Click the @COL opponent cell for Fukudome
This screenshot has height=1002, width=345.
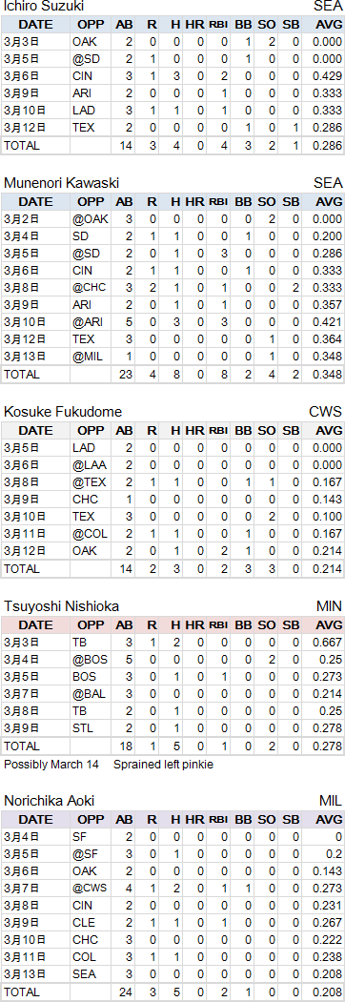91,534
